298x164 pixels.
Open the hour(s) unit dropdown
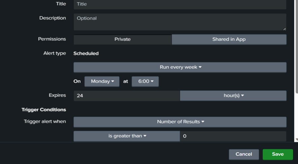click(x=233, y=96)
